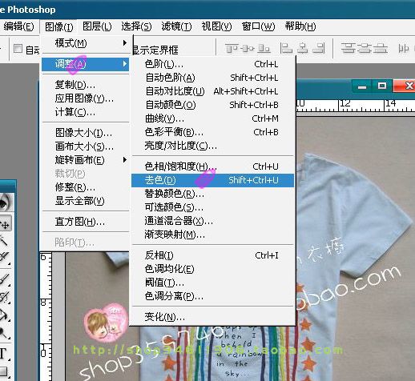Screen dimensions: 415x381
Task: Click the document window horizontal ruler
Action: point(356,105)
